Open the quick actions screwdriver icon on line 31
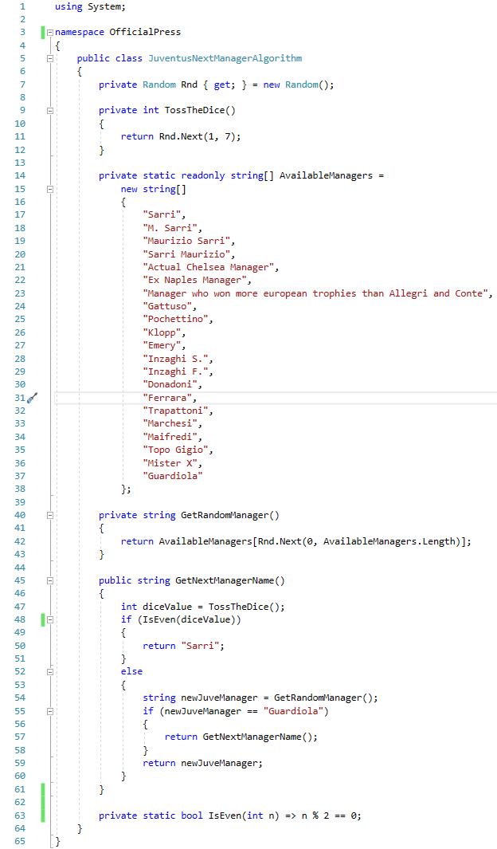 click(x=32, y=398)
